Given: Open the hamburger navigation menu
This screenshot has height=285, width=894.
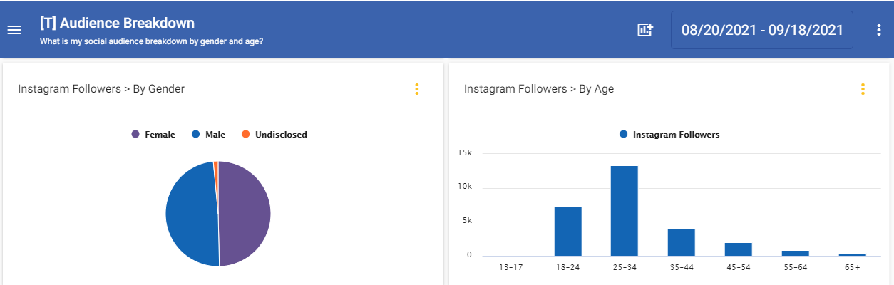Looking at the screenshot, I should pyautogui.click(x=14, y=30).
